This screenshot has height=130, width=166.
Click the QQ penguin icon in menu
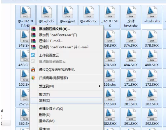[33, 70]
